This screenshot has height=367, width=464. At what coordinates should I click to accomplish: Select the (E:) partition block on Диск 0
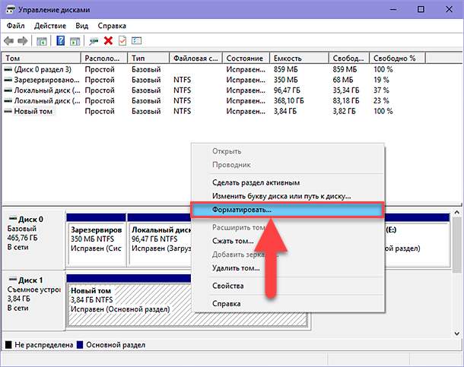[x=418, y=240]
